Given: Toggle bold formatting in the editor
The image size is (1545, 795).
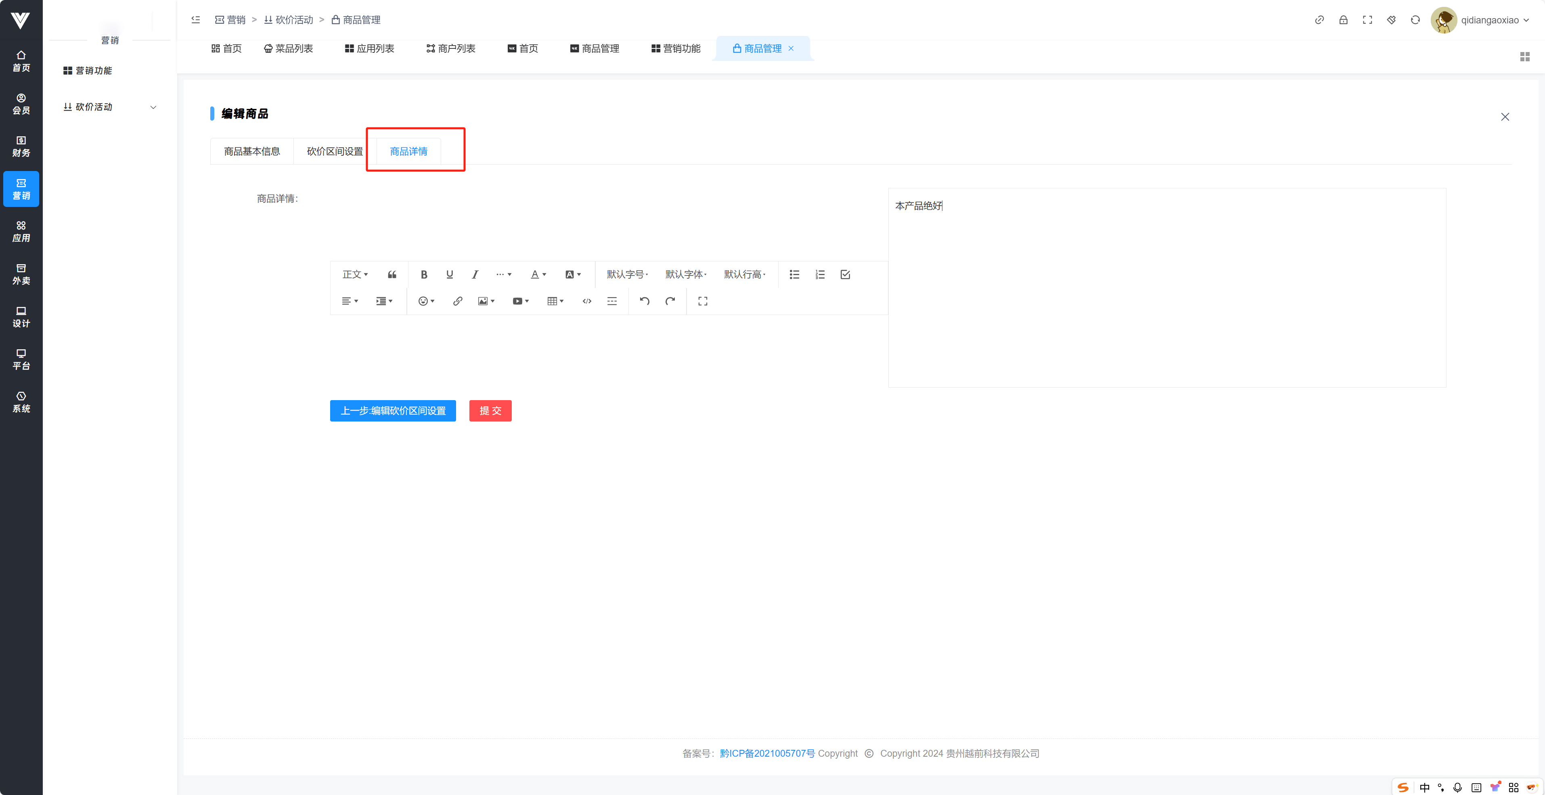Looking at the screenshot, I should click(424, 275).
